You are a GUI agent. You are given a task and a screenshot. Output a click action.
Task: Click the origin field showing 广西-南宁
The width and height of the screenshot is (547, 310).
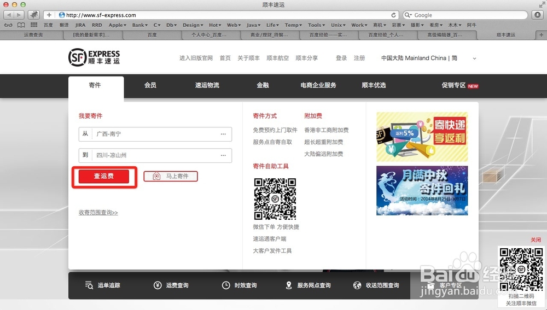155,134
